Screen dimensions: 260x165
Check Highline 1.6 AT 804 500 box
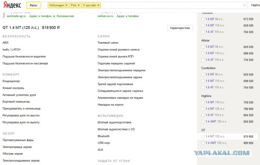(x=203, y=115)
